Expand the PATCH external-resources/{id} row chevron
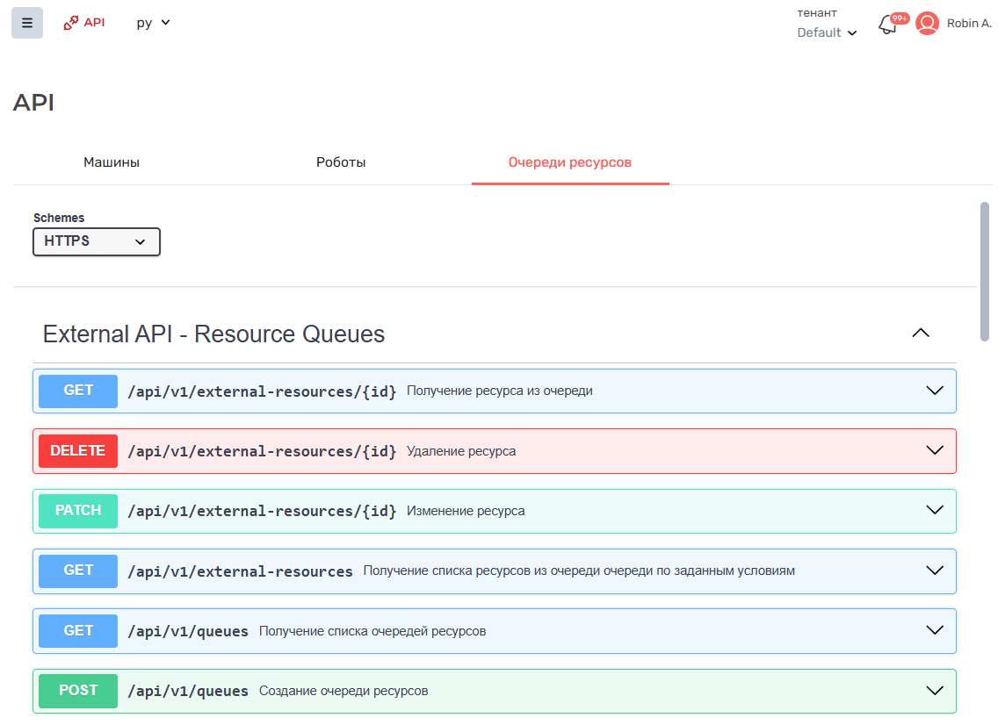 click(935, 510)
